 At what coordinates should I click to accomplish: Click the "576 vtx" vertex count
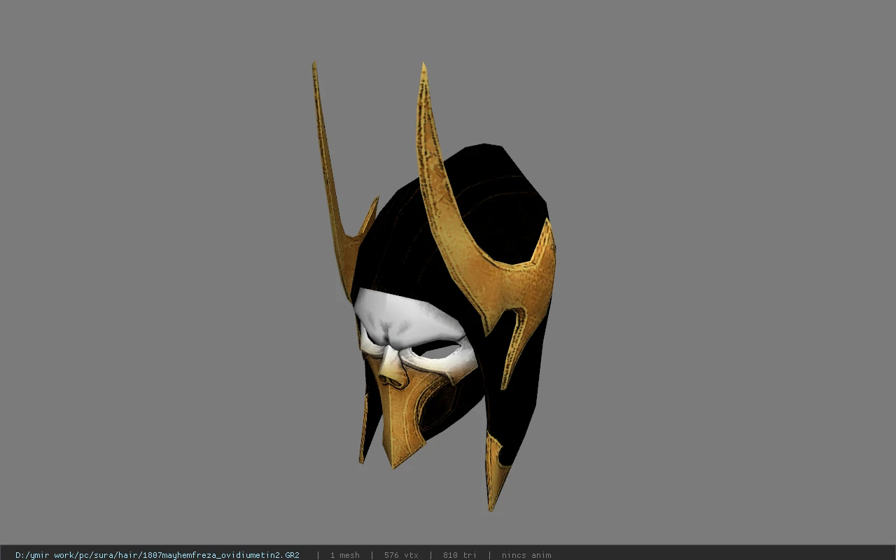401,555
